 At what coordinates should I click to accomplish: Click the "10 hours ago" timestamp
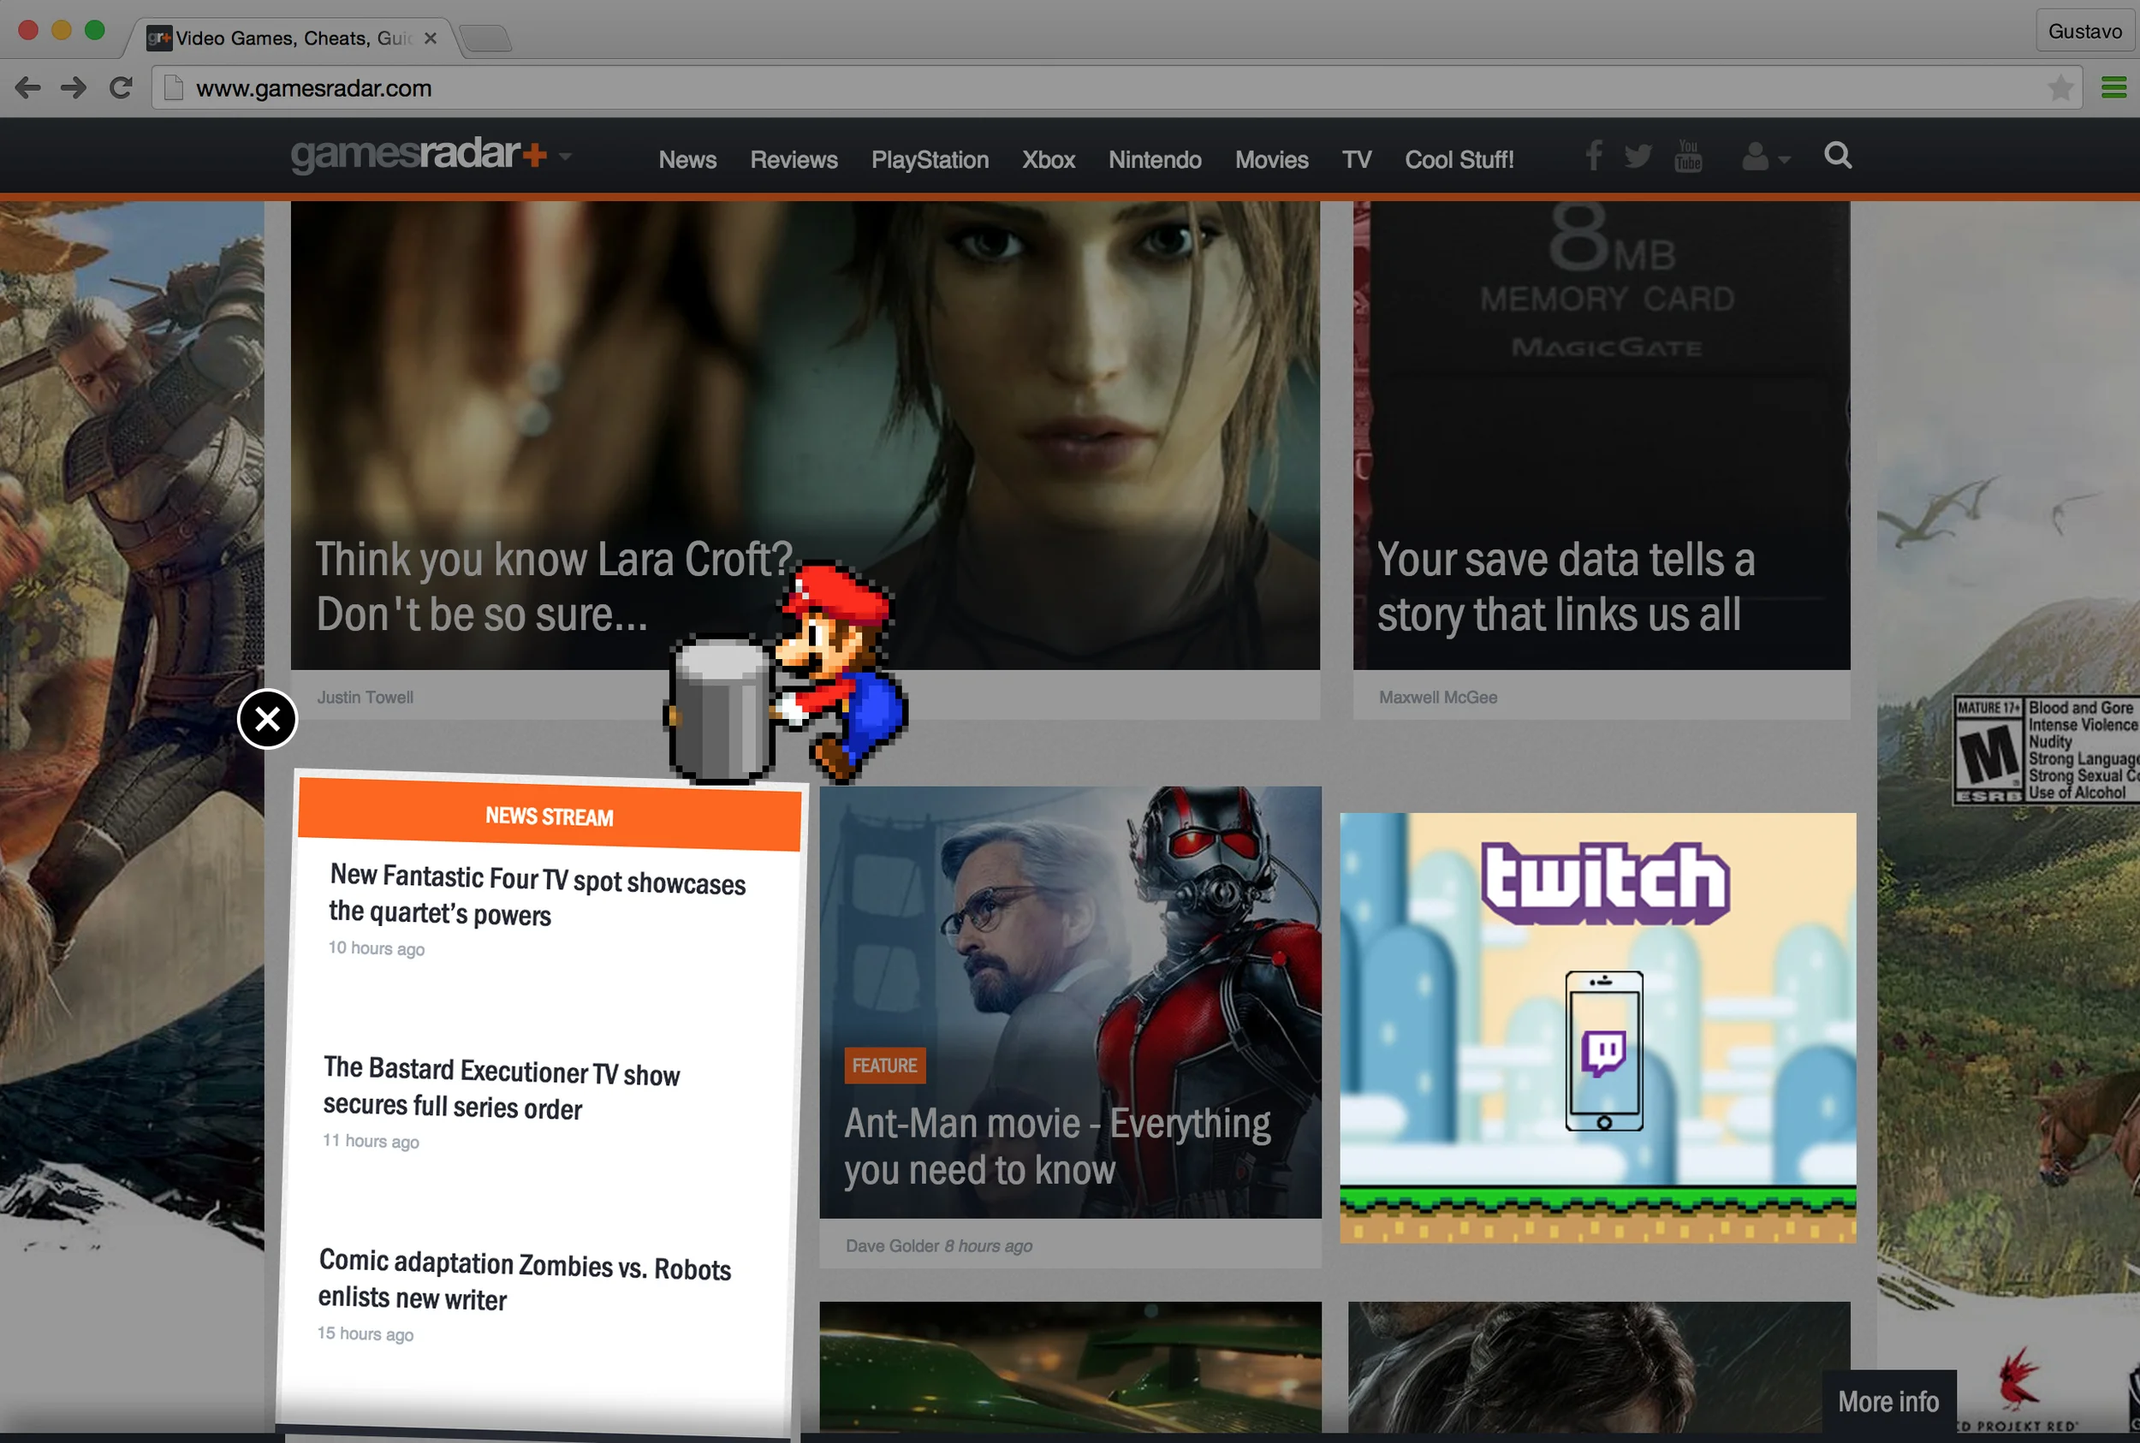point(377,949)
